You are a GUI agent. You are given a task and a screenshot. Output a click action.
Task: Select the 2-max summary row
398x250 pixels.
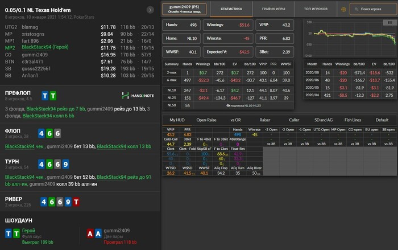click(x=228, y=73)
